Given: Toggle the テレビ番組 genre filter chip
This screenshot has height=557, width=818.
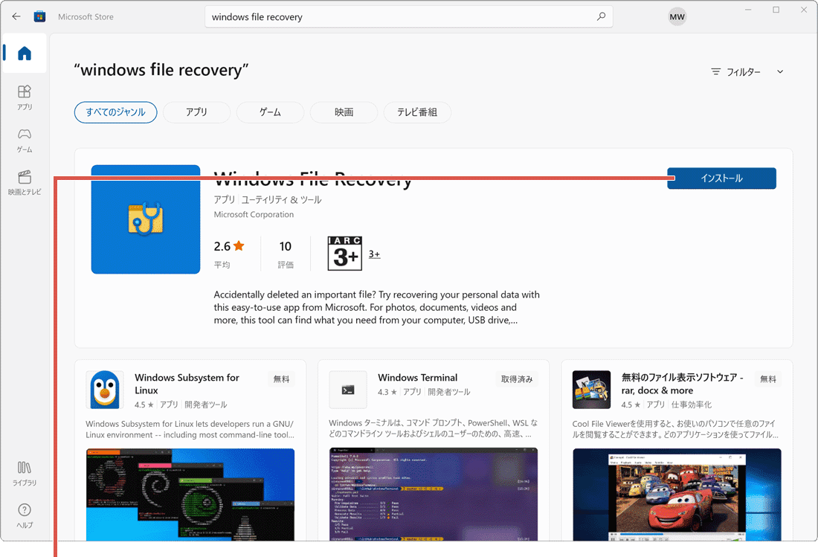Looking at the screenshot, I should 417,112.
